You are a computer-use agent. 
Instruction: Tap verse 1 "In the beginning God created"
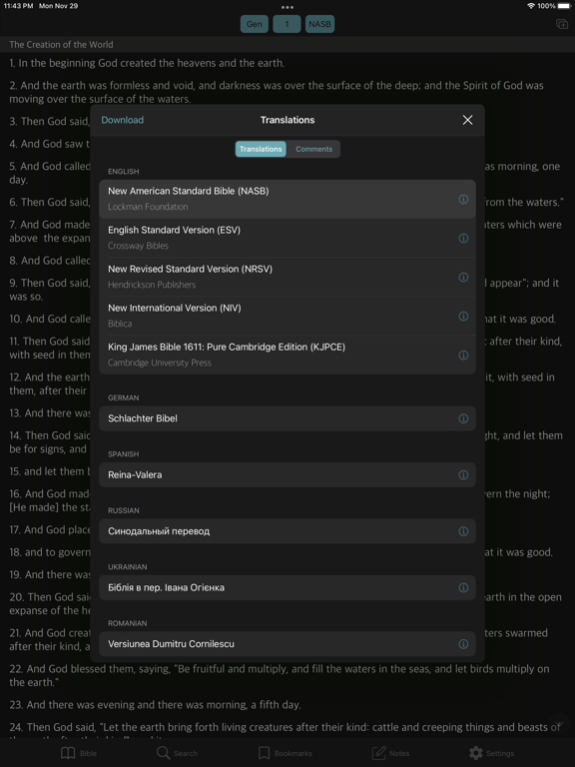tap(147, 63)
